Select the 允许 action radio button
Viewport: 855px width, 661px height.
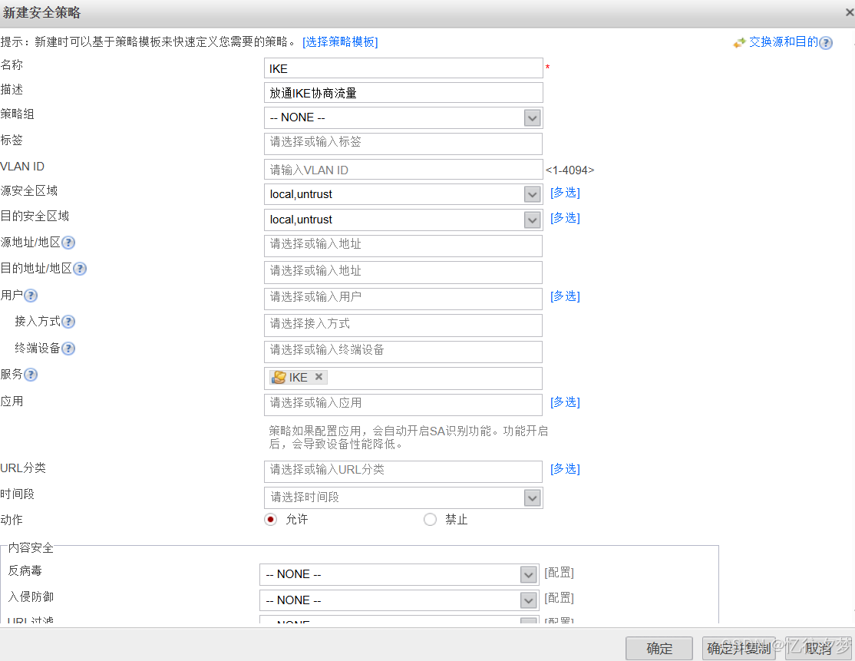pos(270,519)
